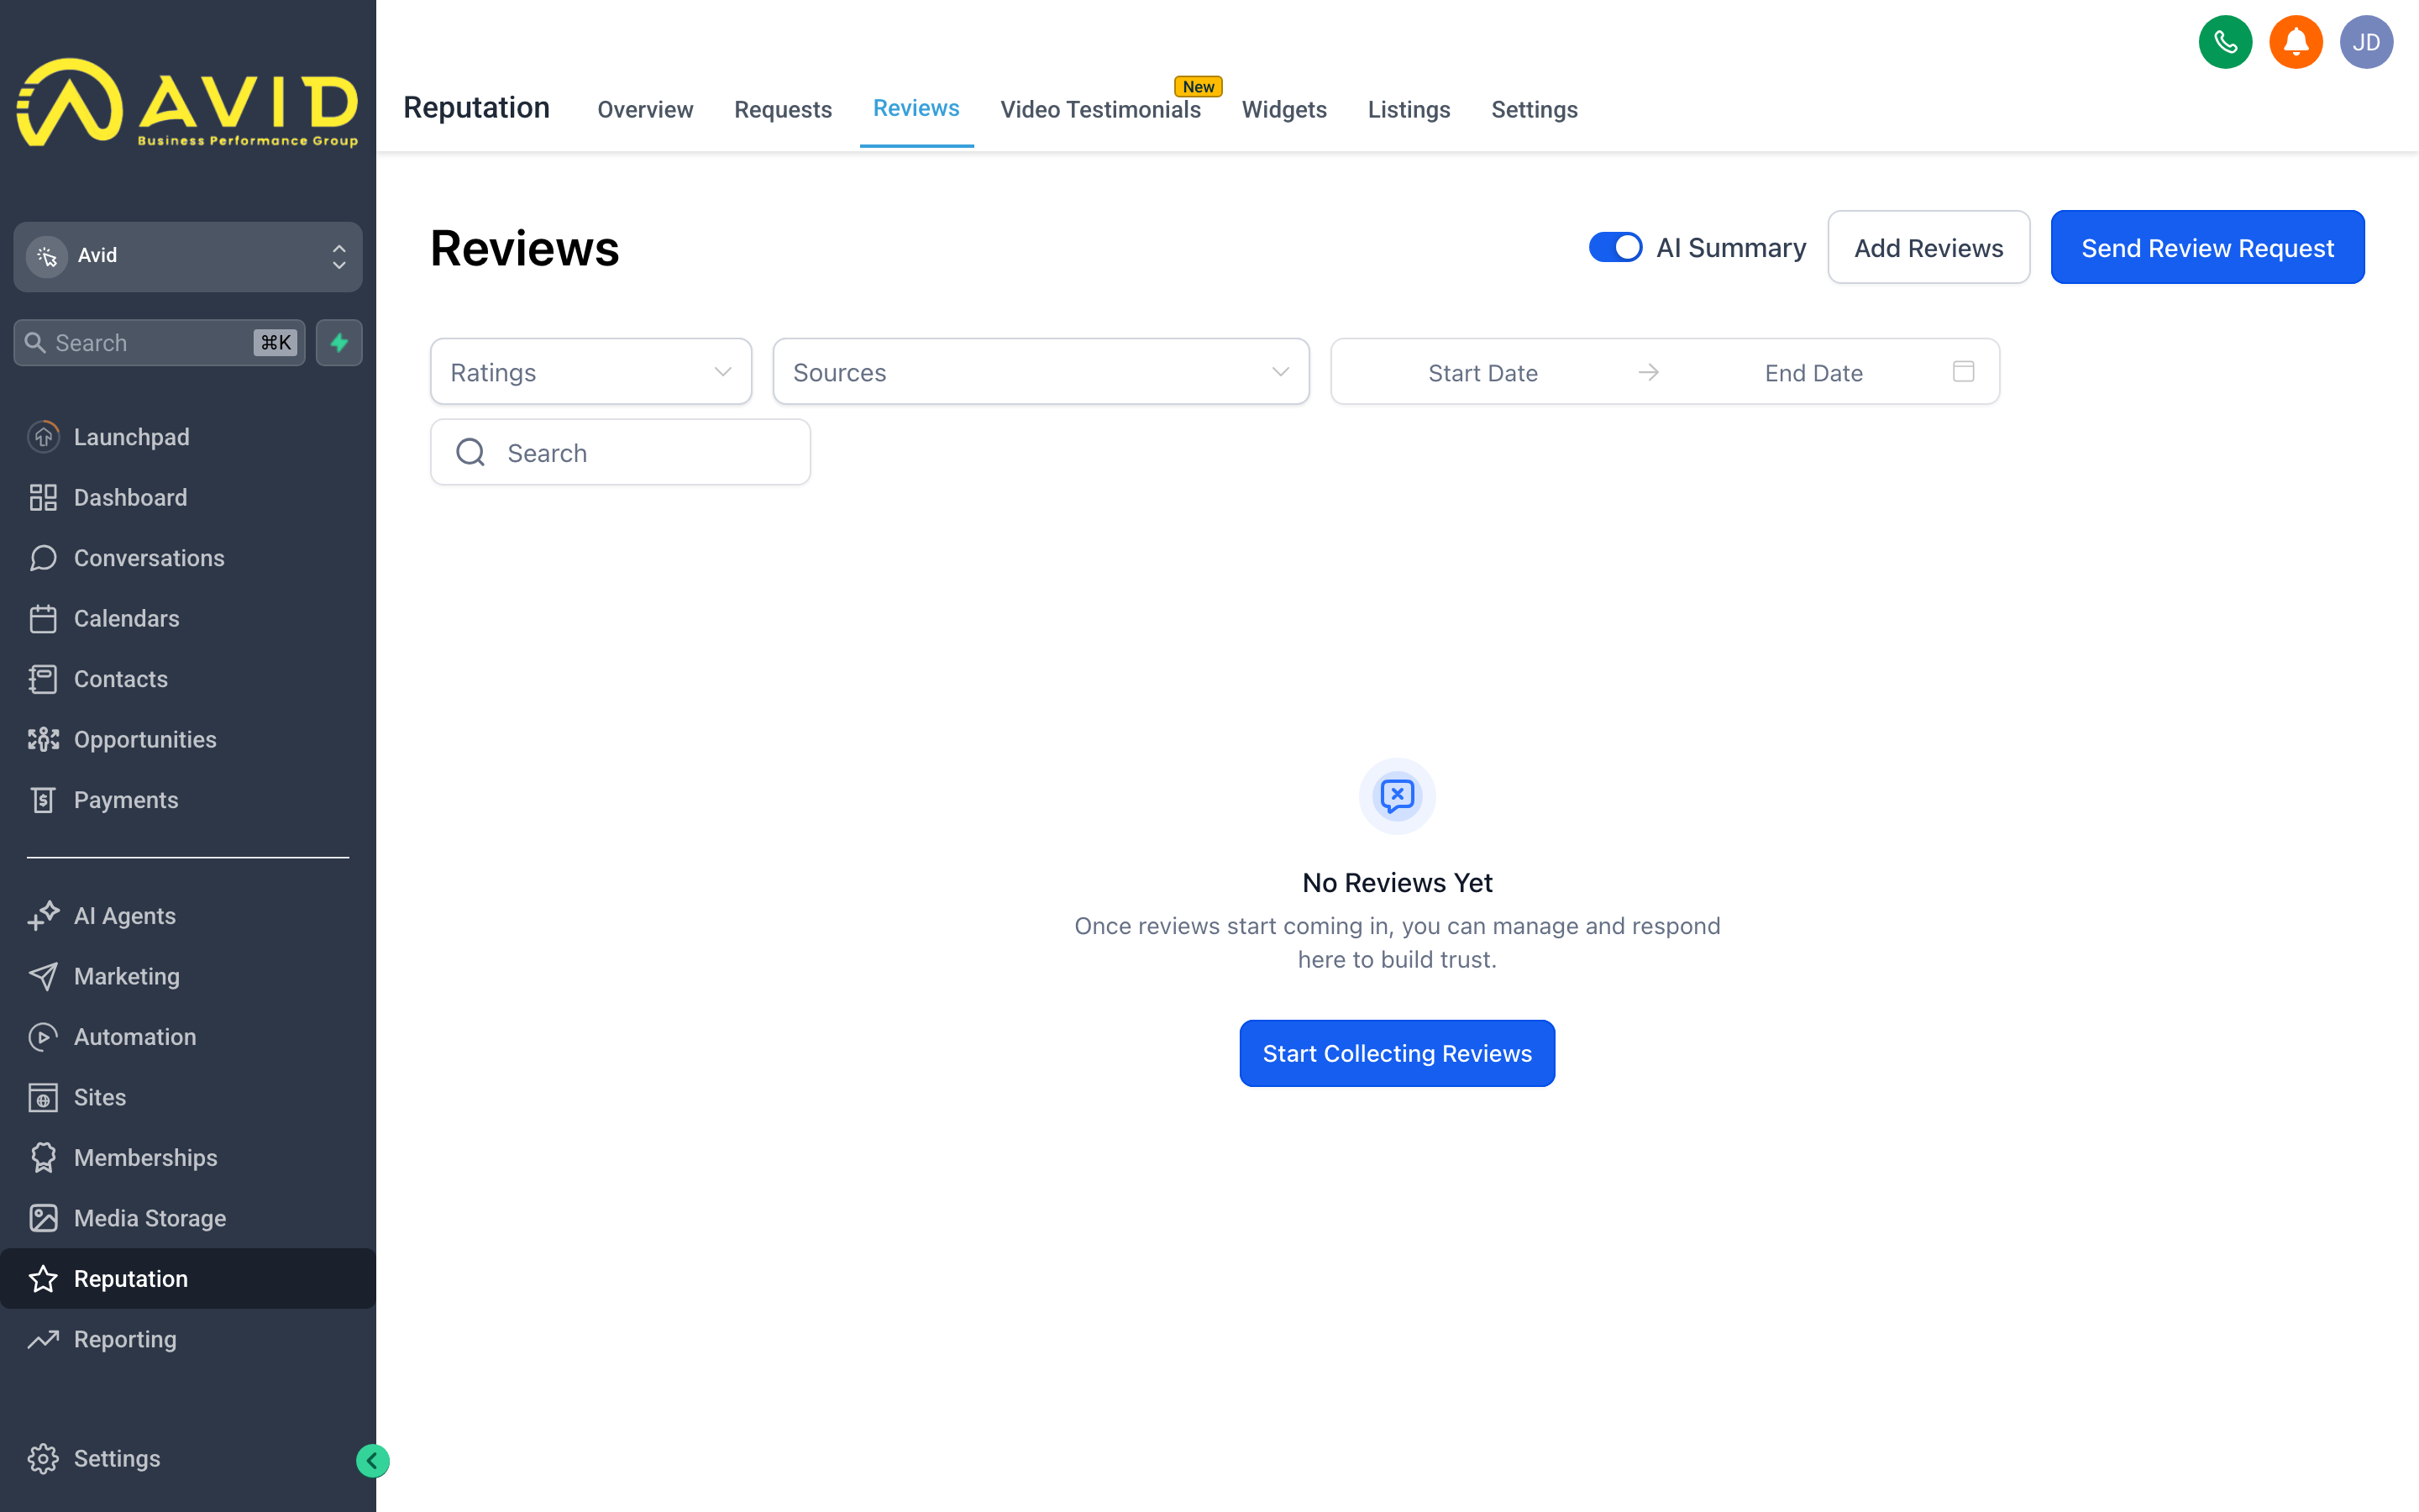Click Start Collecting Reviews button
Screen dimensions: 2419x1512
(x=1398, y=1053)
